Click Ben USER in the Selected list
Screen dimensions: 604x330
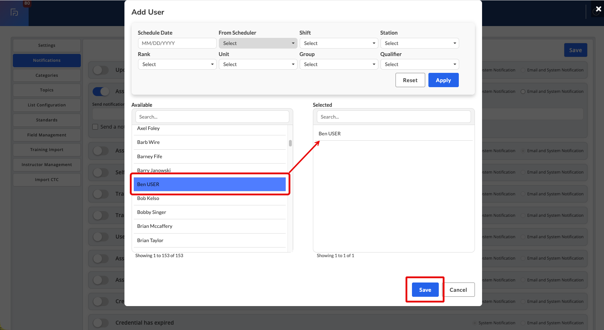(394, 134)
